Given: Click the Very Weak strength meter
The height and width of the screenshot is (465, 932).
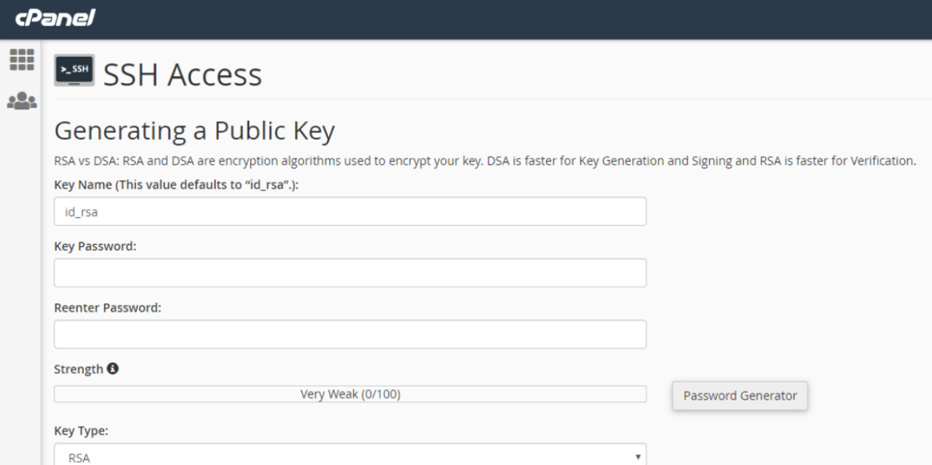Looking at the screenshot, I should (349, 393).
